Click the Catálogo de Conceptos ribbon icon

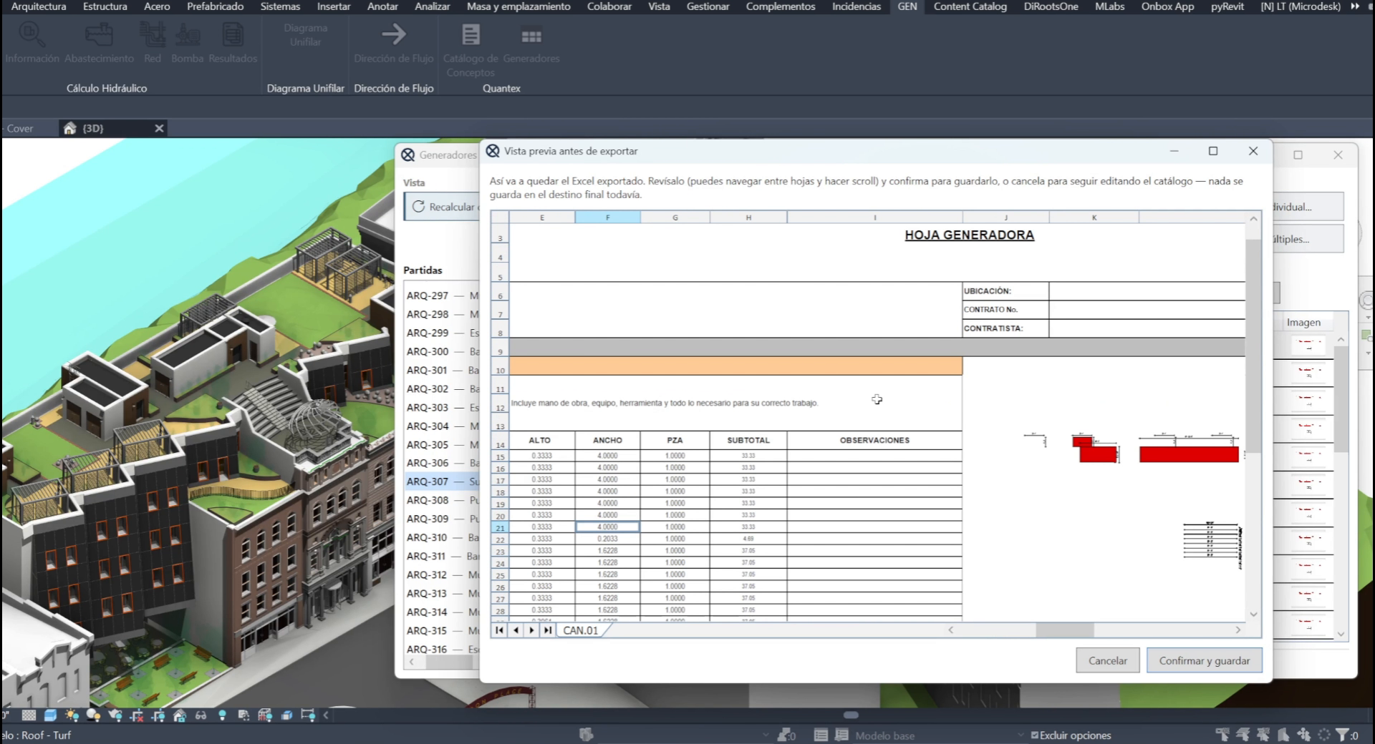(471, 35)
